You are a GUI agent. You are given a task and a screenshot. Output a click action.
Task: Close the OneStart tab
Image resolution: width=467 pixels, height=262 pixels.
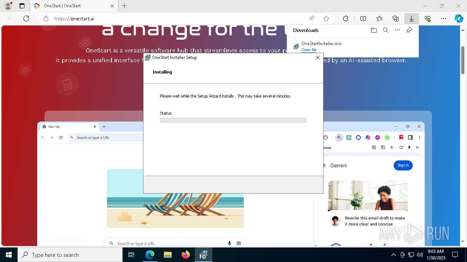112,6
